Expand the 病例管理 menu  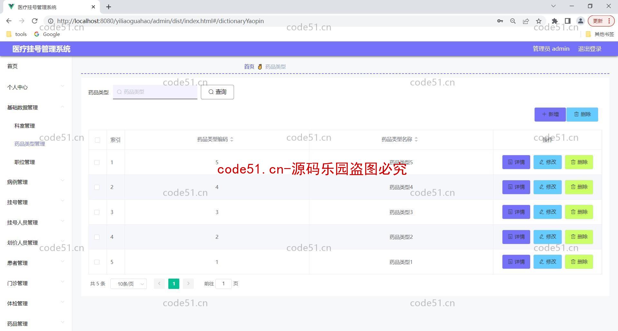pyautogui.click(x=36, y=182)
